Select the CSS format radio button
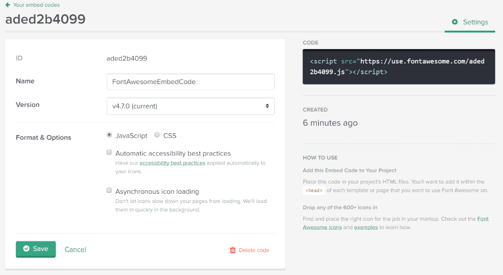Image resolution: width=503 pixels, height=275 pixels. 157,135
